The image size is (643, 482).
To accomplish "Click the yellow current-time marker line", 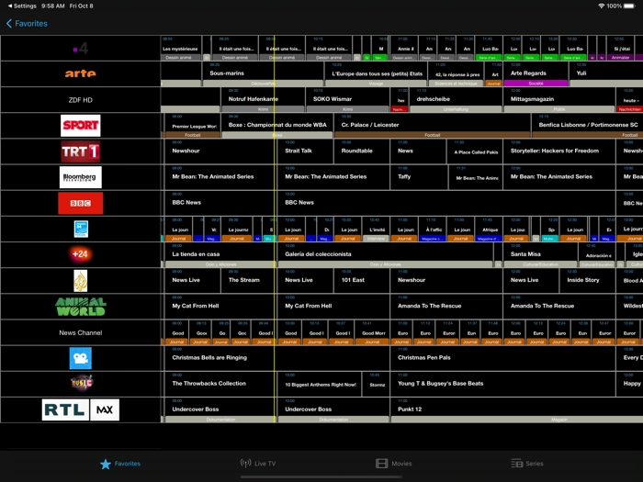I will (x=275, y=229).
